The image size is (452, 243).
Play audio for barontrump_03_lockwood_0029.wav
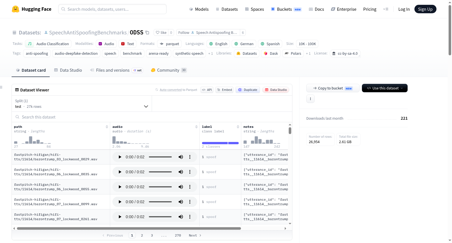pos(120,157)
